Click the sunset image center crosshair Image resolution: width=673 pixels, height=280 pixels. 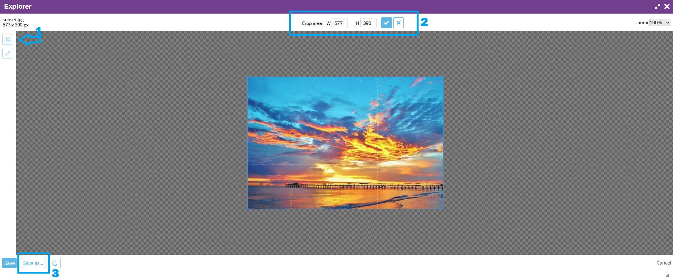point(345,143)
